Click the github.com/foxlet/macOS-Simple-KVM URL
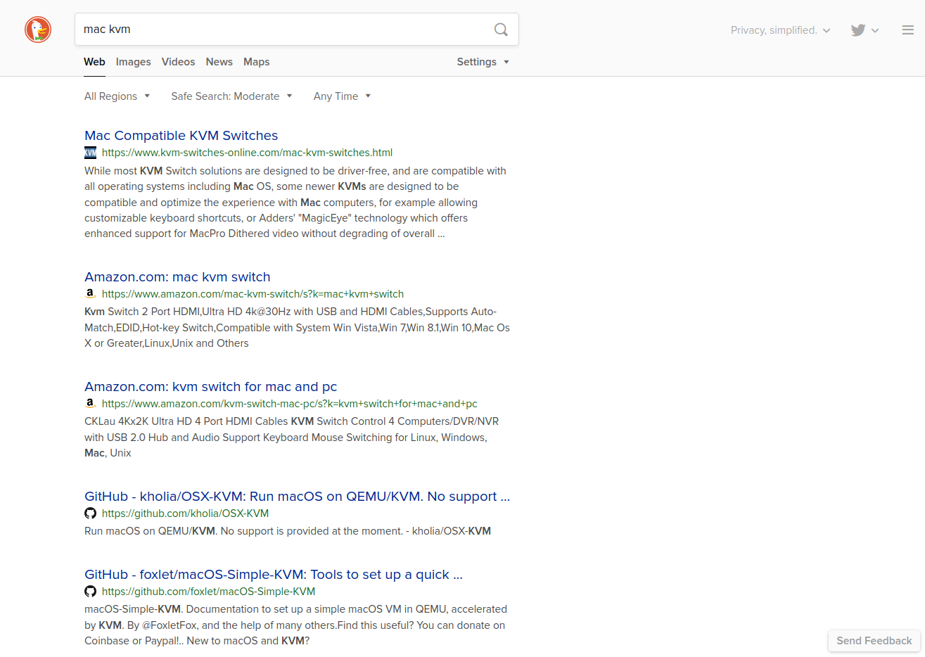Screen dimensions: 925x657 pos(208,592)
